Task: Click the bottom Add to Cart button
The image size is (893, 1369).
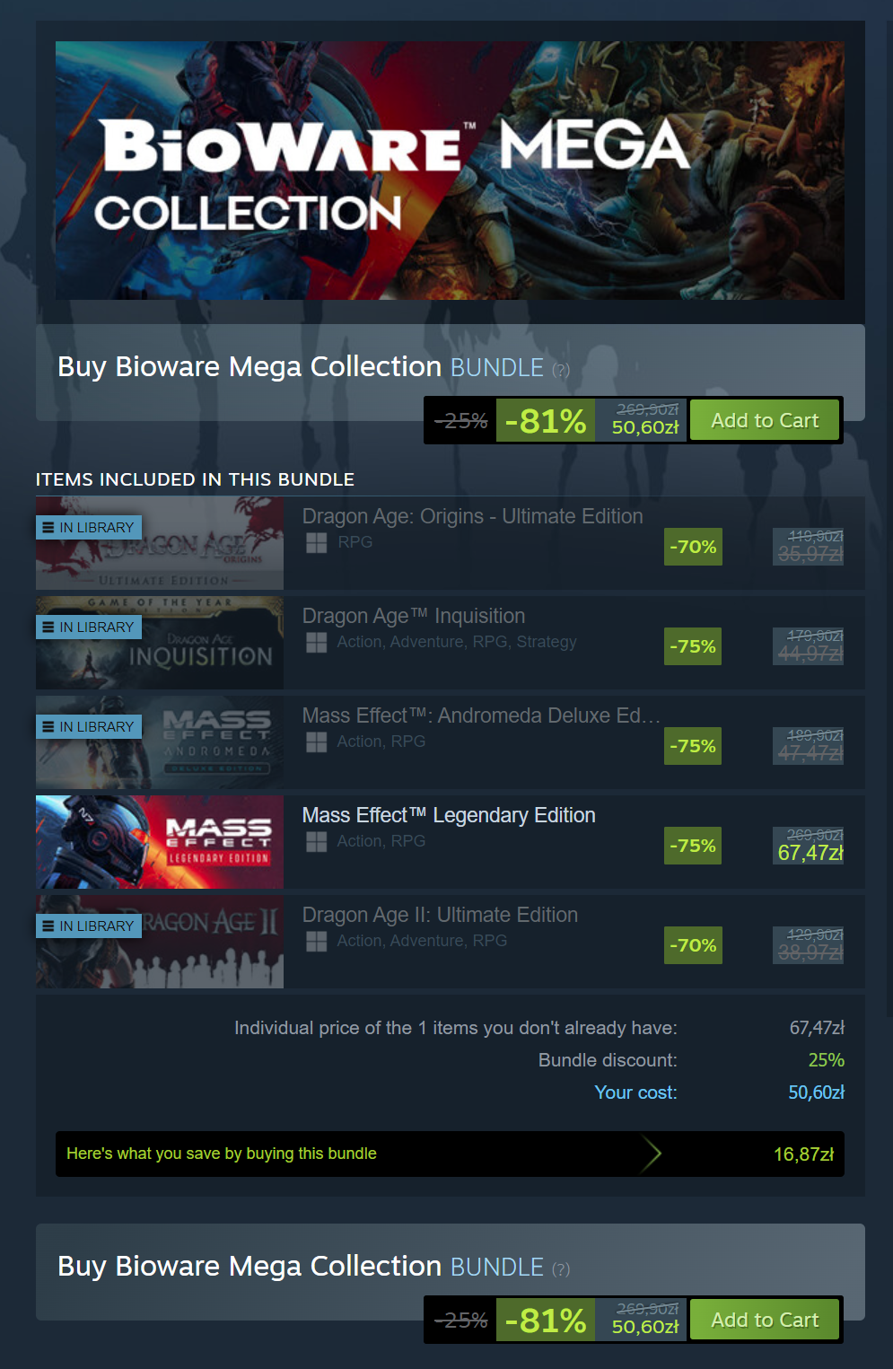Action: click(765, 1320)
